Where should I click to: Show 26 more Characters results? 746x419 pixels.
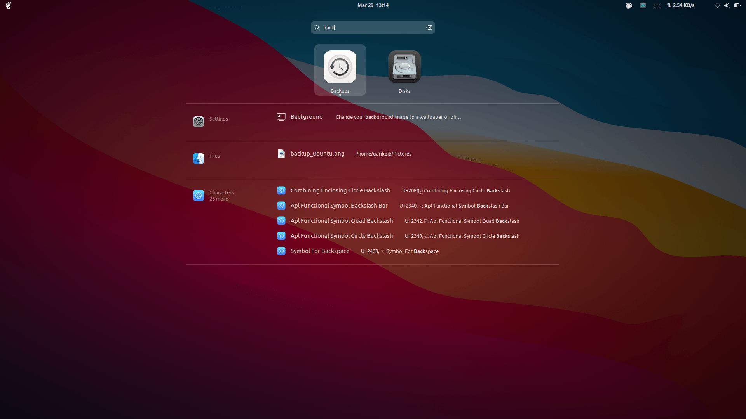(x=219, y=199)
